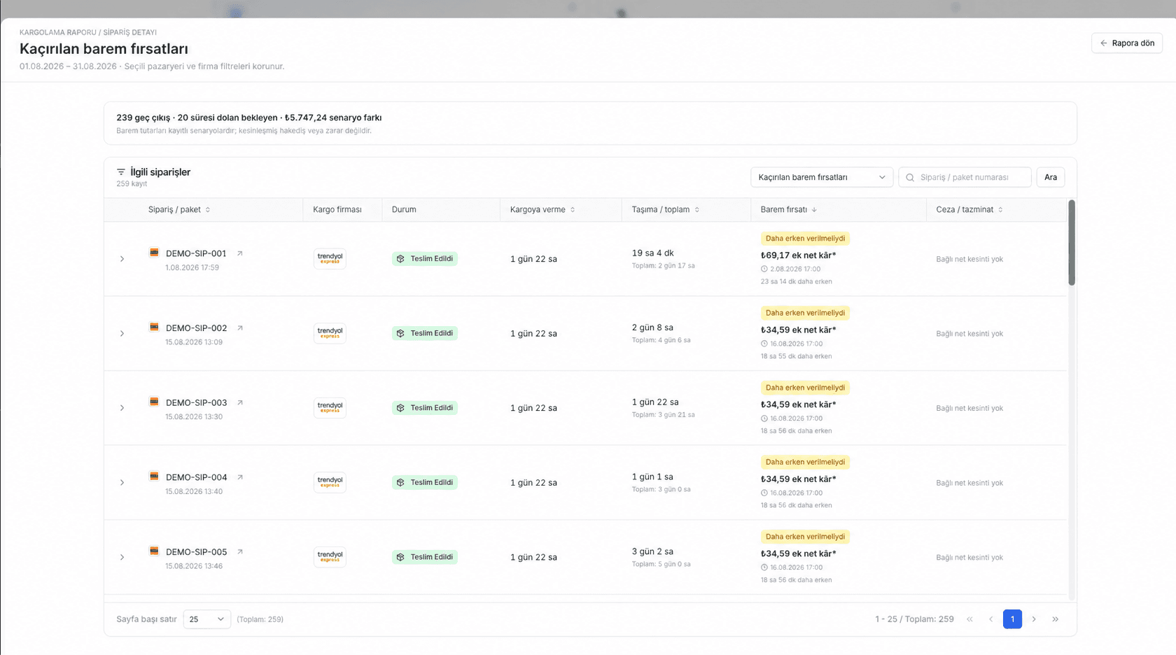Open the rows per page dropdown showing 25
This screenshot has height=655, width=1176.
(207, 619)
